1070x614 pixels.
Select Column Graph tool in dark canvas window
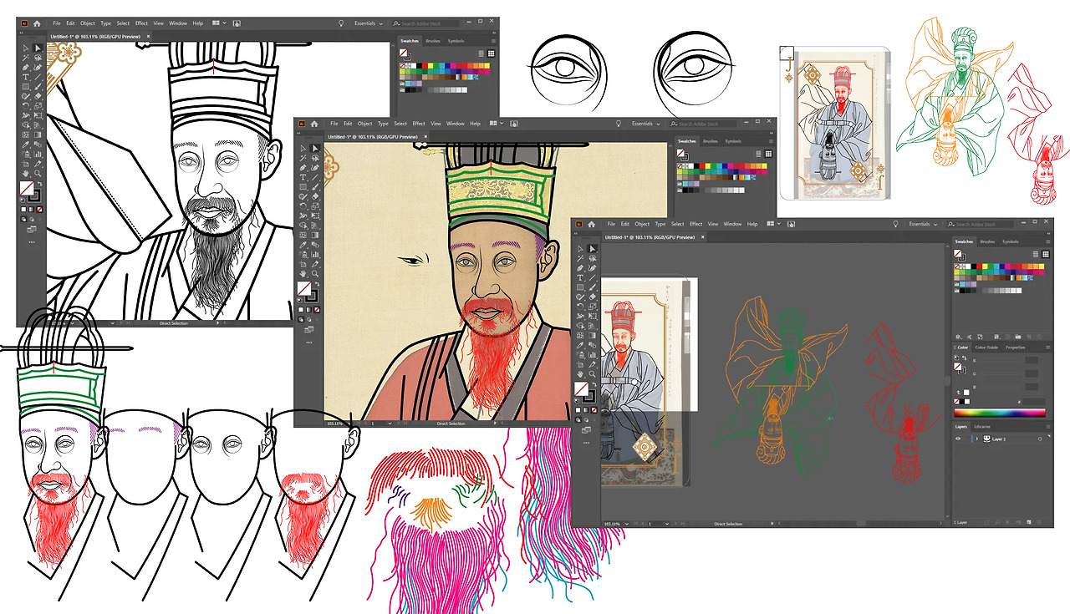(593, 355)
